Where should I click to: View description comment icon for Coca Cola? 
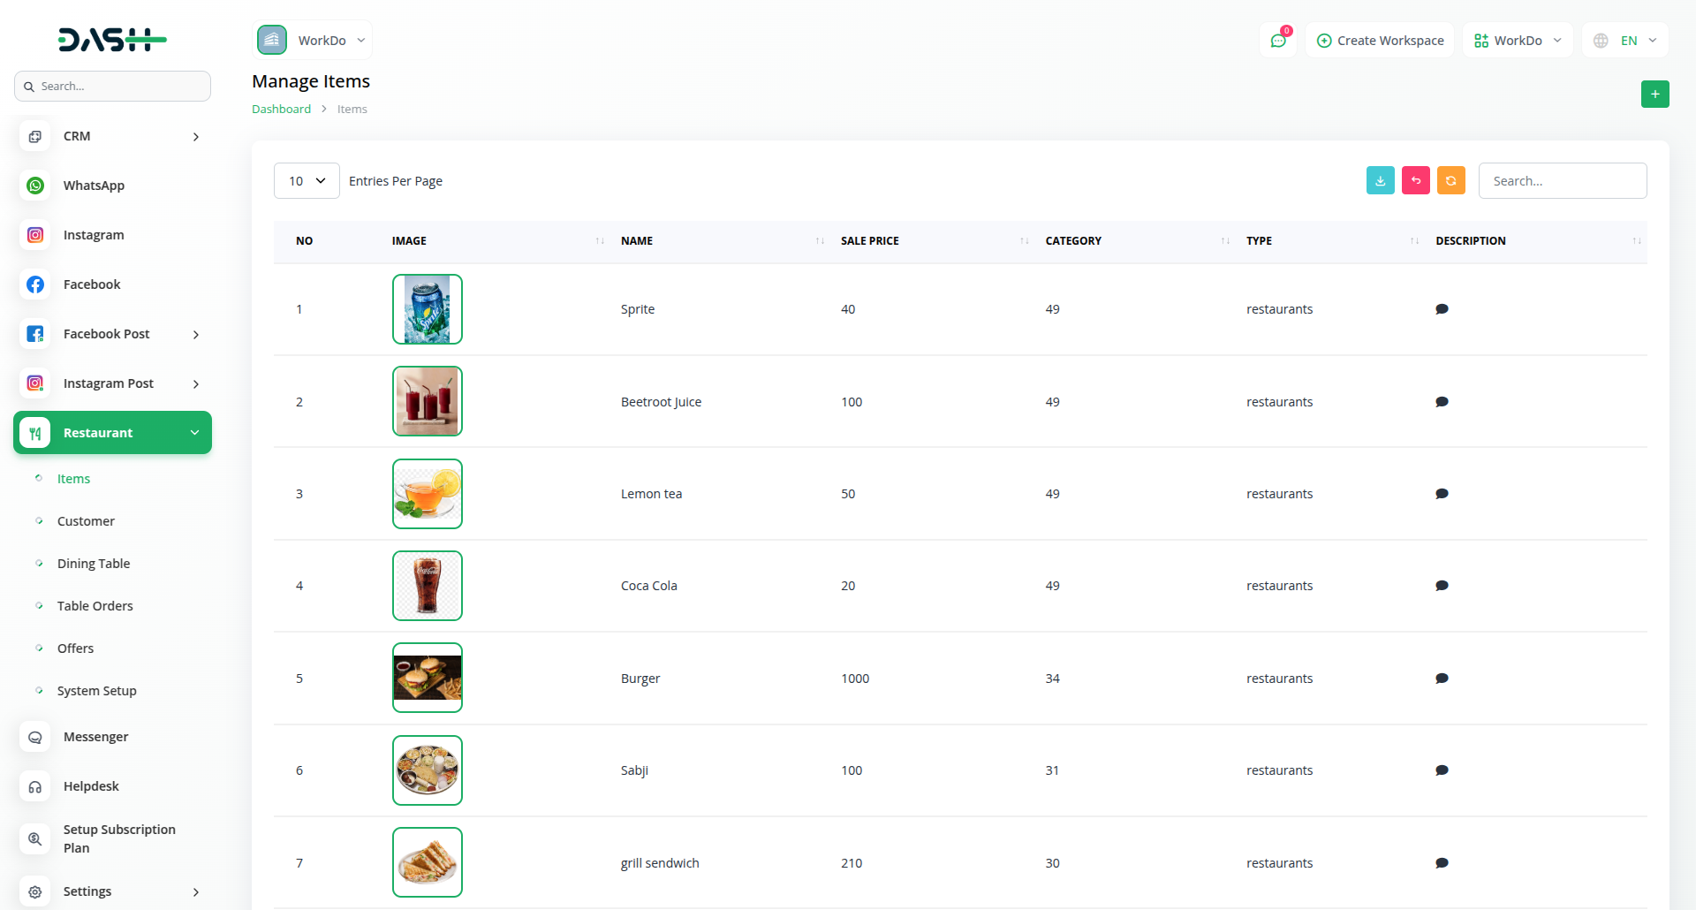[1442, 586]
